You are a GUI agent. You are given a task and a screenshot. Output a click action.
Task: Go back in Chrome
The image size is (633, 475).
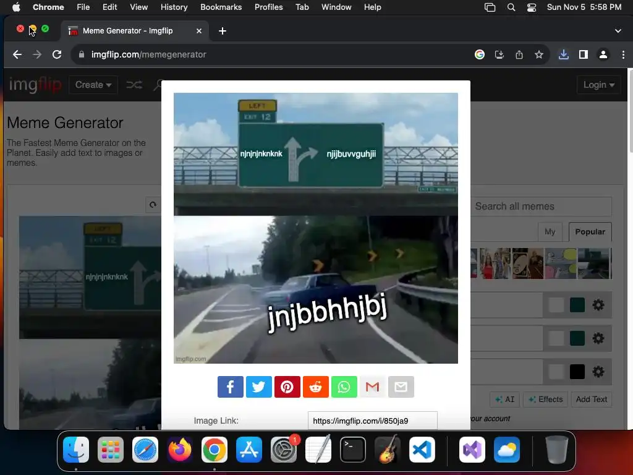click(17, 54)
